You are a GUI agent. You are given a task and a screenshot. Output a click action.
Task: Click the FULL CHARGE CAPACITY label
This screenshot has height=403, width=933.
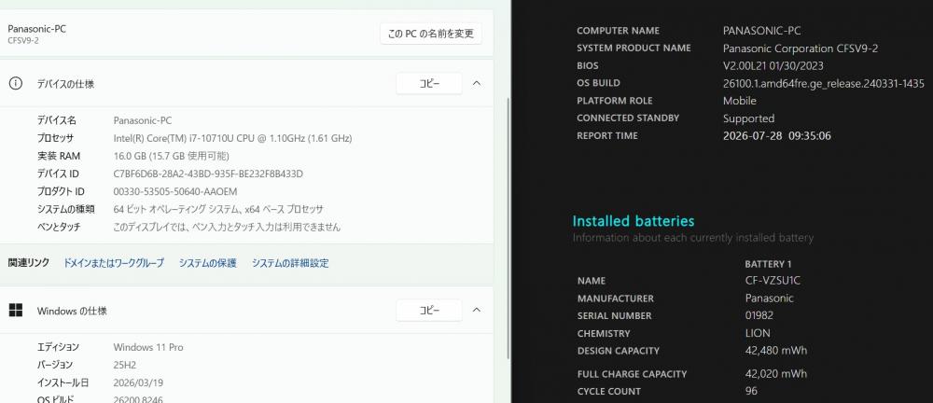[x=632, y=374]
